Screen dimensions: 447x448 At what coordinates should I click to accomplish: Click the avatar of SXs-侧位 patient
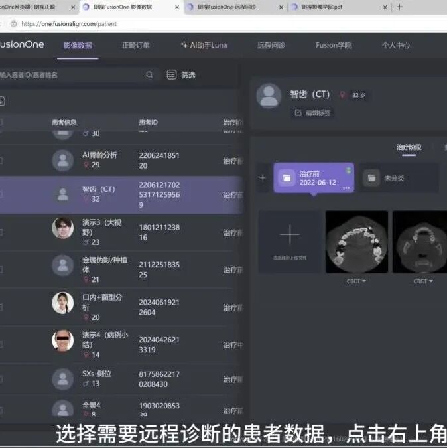point(63,379)
